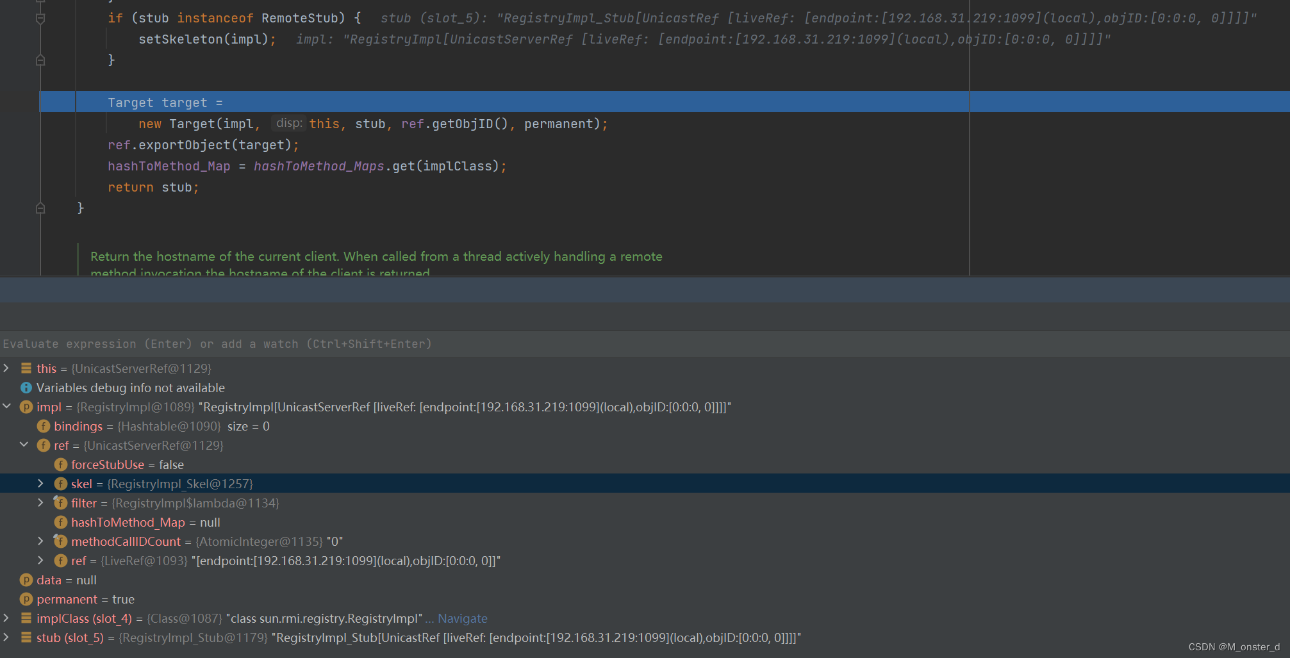Click the parameter icon beside 'permanent = true'
The width and height of the screenshot is (1290, 658).
26,599
